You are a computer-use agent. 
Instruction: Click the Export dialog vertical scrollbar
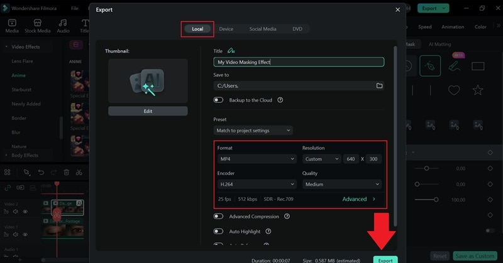(x=395, y=136)
